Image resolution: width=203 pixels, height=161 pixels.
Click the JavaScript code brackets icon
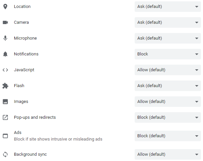(x=5, y=70)
